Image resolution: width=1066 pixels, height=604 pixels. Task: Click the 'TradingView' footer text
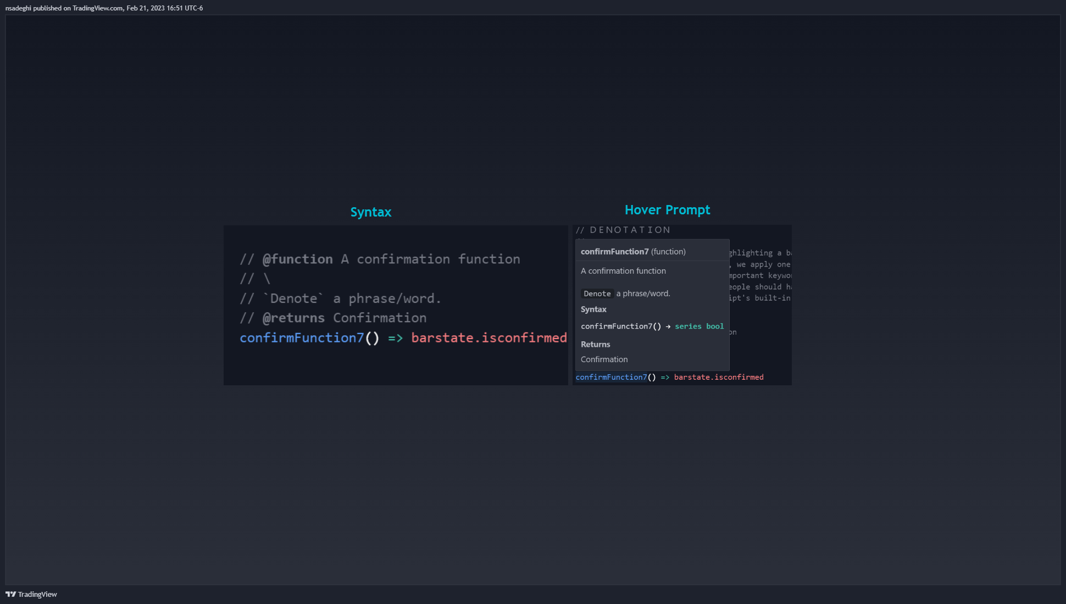[37, 594]
